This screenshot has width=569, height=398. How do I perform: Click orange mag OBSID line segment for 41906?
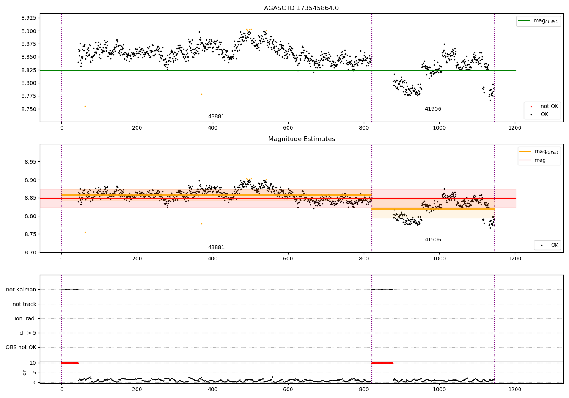click(x=433, y=209)
